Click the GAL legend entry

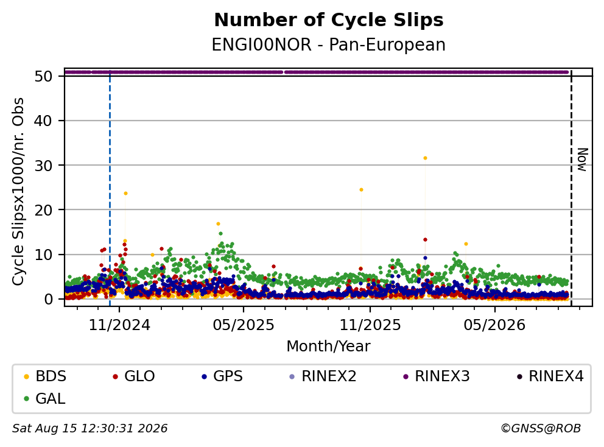44,399
